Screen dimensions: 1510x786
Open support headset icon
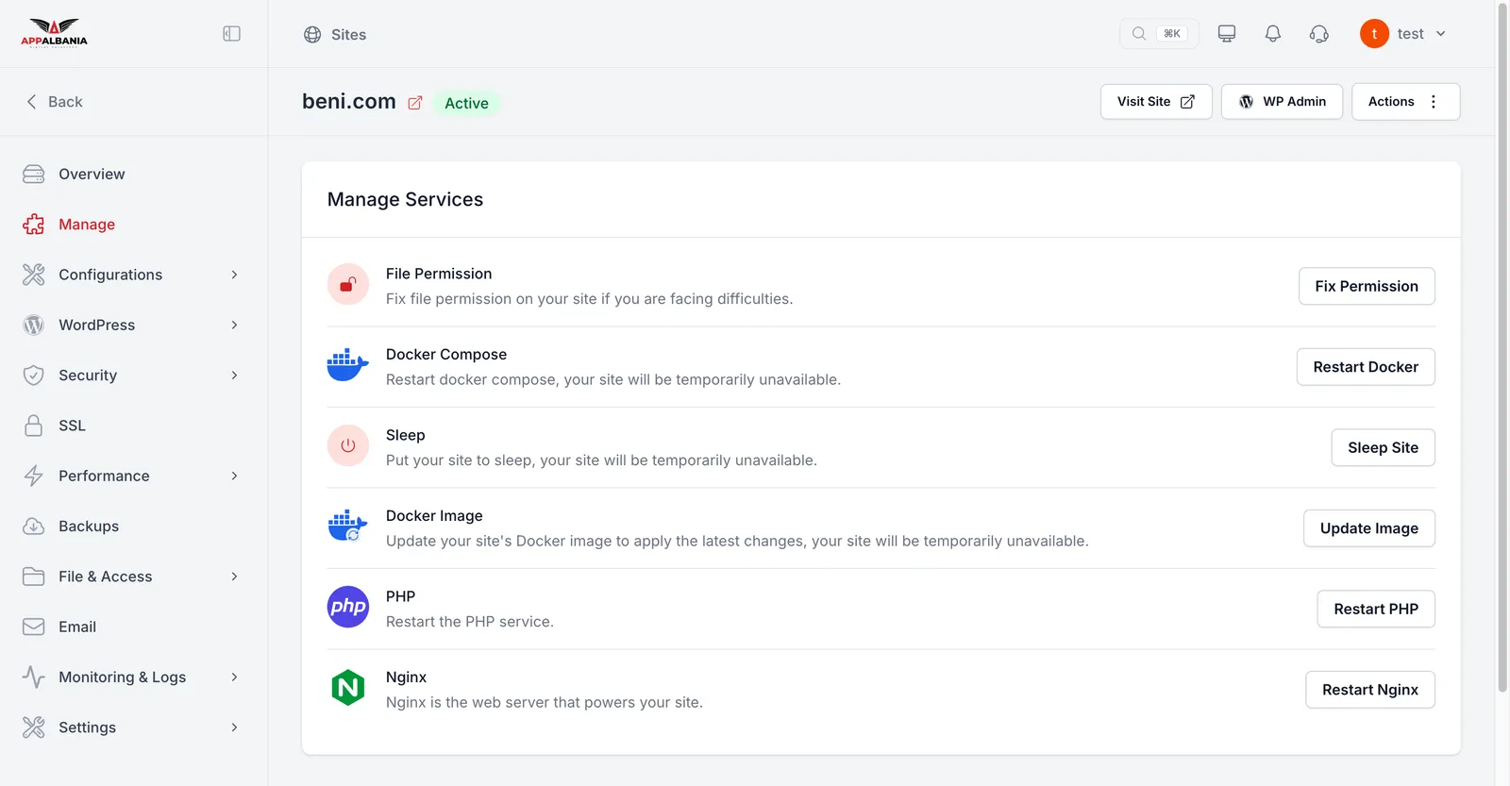(1319, 34)
